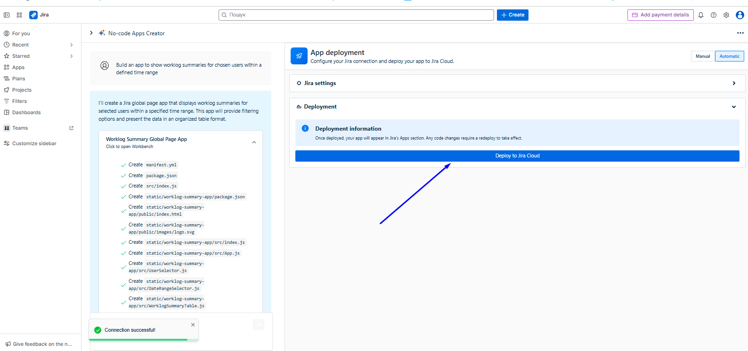Screen dimensions: 748x351
Task: Click the Add payment details button
Action: pyautogui.click(x=660, y=15)
